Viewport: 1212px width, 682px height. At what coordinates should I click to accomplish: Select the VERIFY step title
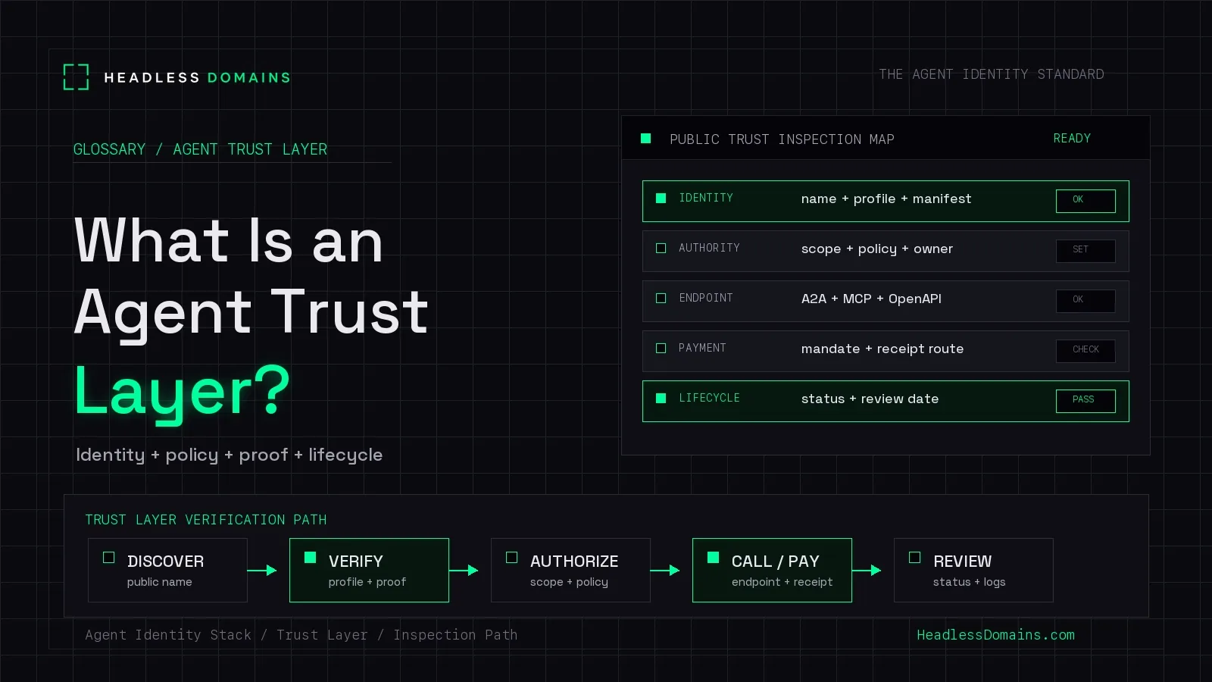coord(356,562)
